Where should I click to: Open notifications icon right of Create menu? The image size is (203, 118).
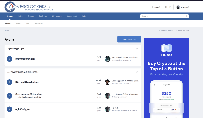[x=166, y=7]
